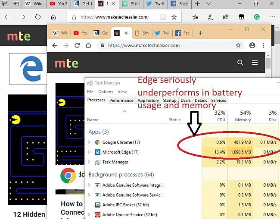The image size is (280, 220).
Task: Open View menu in Task Manager
Action: click(x=122, y=92)
